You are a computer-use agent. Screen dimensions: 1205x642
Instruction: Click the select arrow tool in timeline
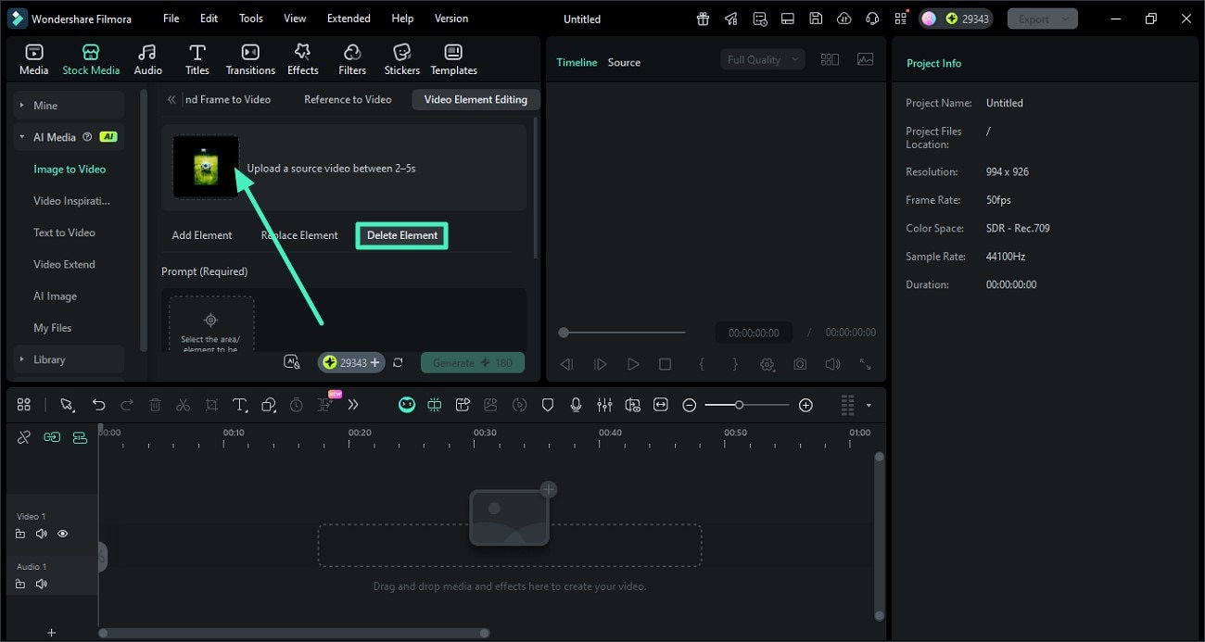(67, 405)
